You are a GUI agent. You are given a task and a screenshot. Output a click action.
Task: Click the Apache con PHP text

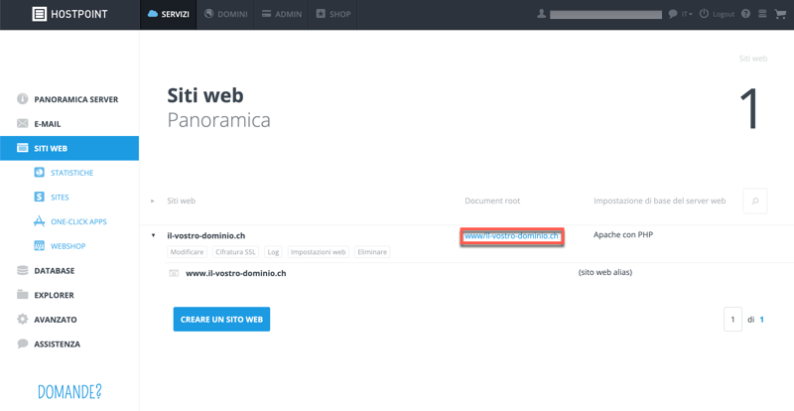click(x=623, y=234)
